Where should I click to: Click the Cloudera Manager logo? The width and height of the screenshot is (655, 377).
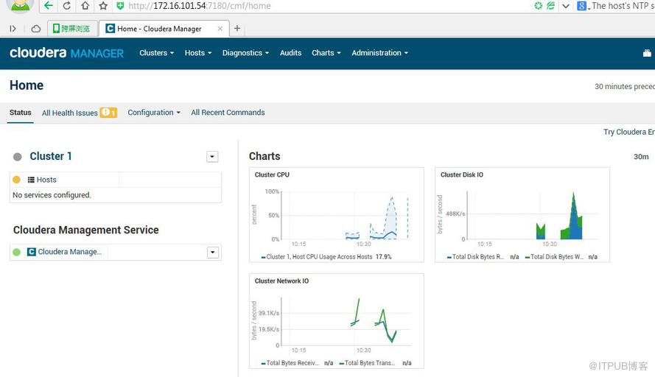(x=66, y=53)
